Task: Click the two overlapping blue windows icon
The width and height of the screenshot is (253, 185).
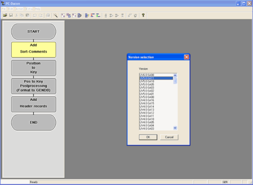Action: [x=69, y=15]
